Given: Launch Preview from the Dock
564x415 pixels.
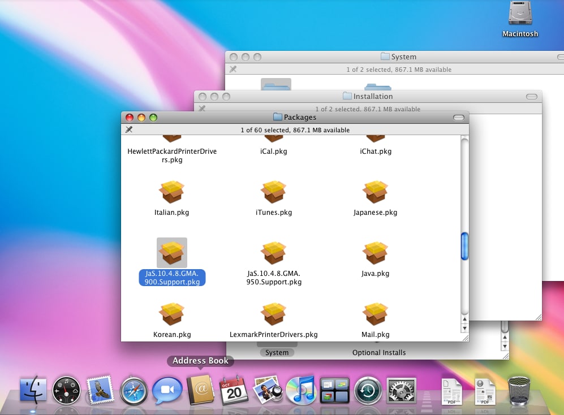Looking at the screenshot, I should point(267,390).
